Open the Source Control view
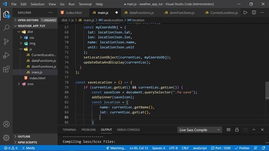This screenshot has height=151, width=269. pos(6,42)
